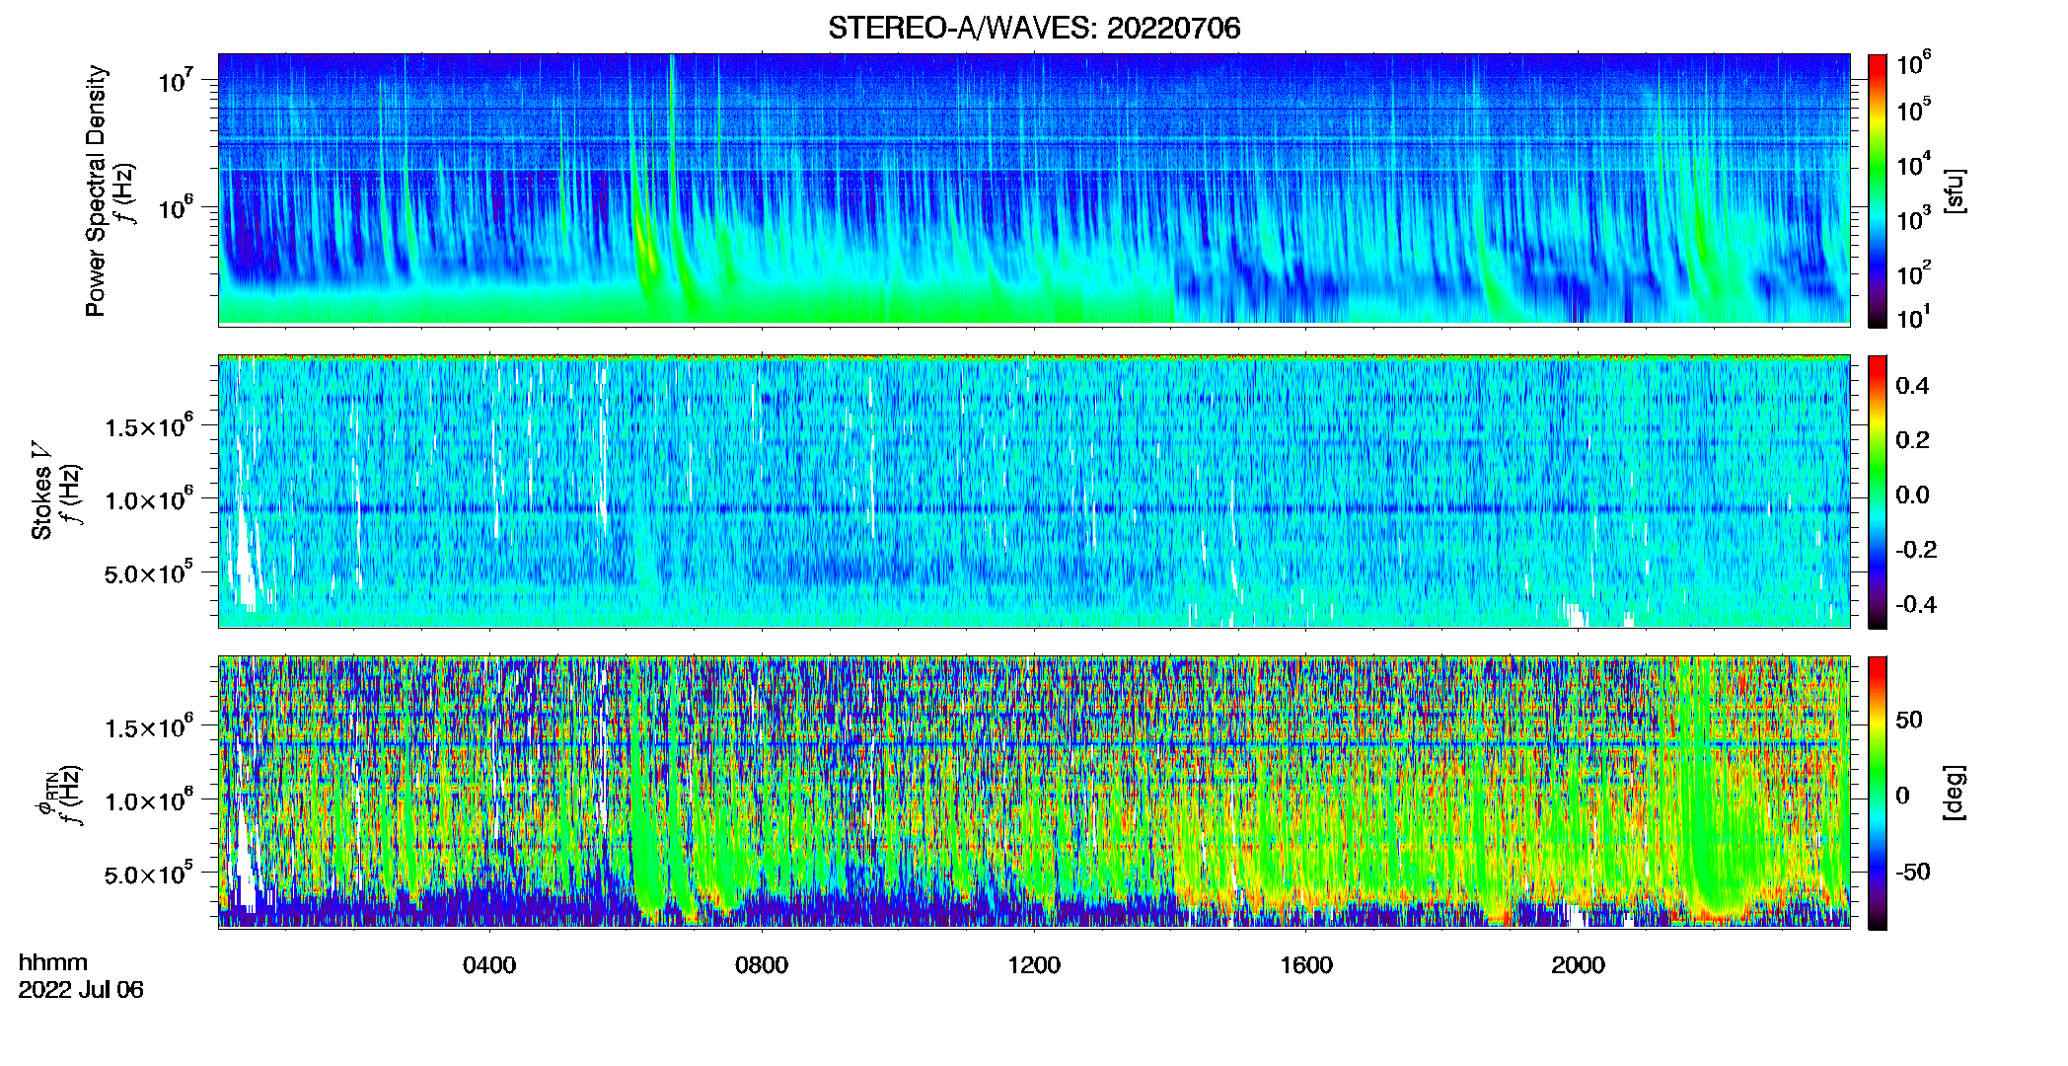Screen dimensions: 2068x1066
Task: Select the "Power Spectral Density" axis label
Action: click(96, 190)
